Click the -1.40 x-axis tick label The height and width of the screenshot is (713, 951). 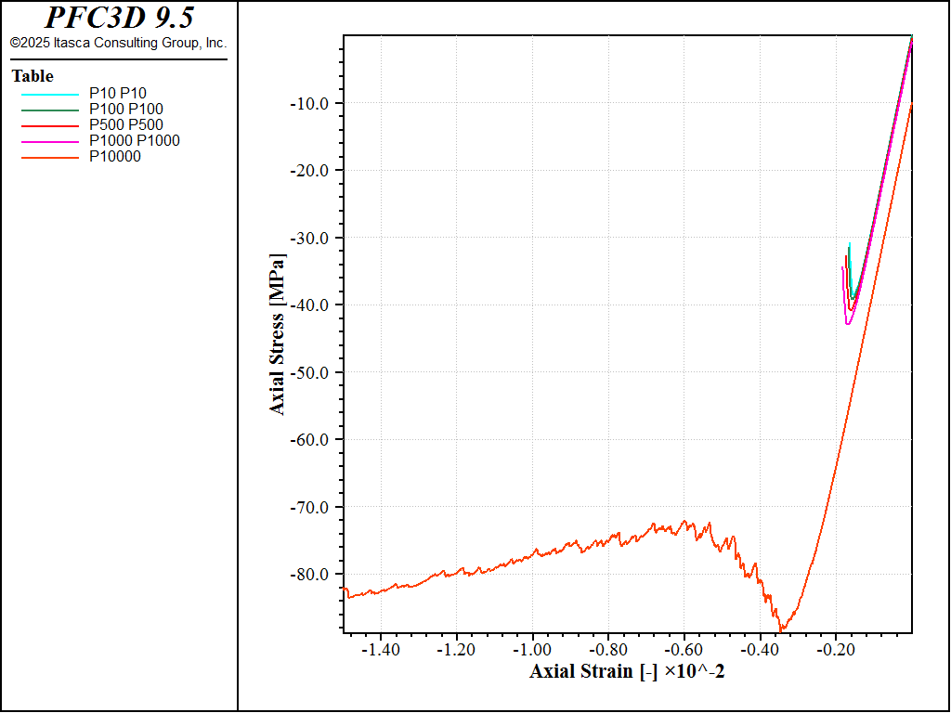pyautogui.click(x=381, y=650)
